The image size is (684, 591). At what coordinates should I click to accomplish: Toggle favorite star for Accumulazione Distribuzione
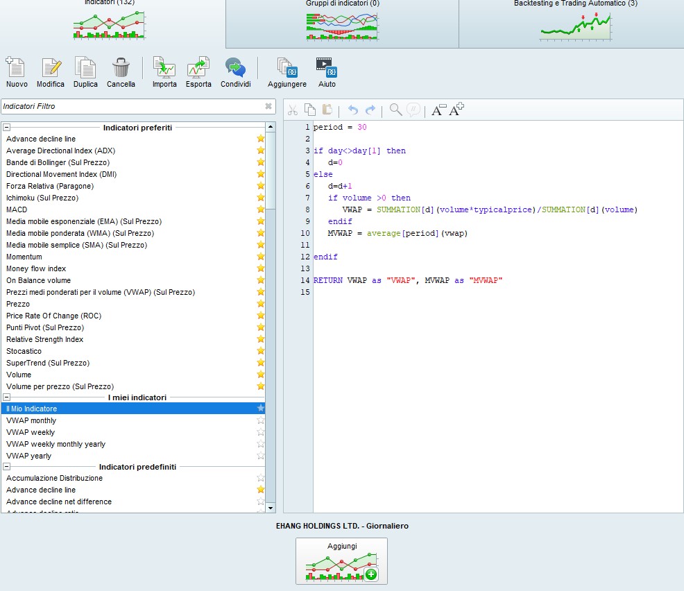click(261, 478)
